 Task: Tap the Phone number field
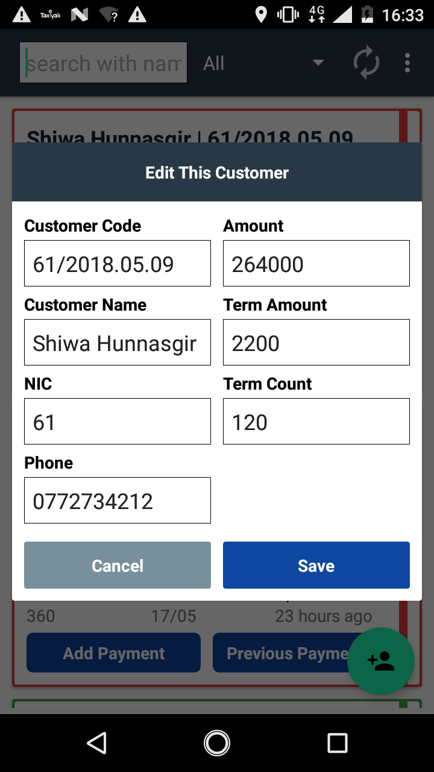tap(118, 501)
